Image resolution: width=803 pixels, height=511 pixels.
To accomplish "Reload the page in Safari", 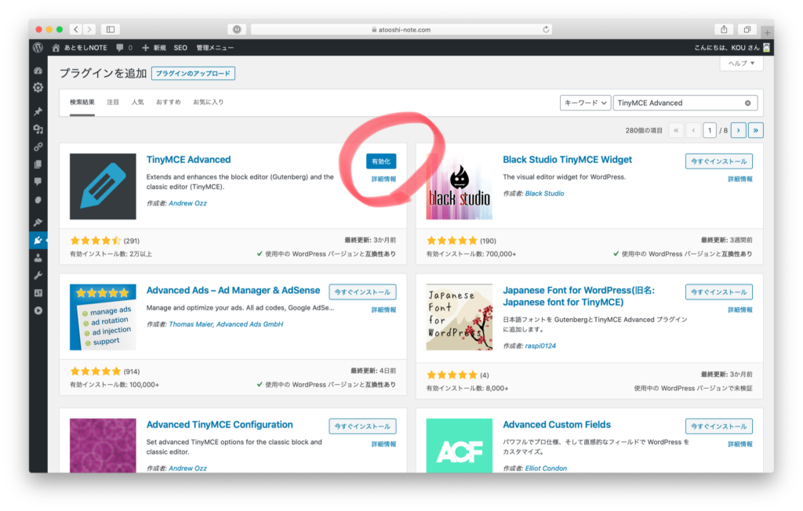I will click(x=546, y=30).
